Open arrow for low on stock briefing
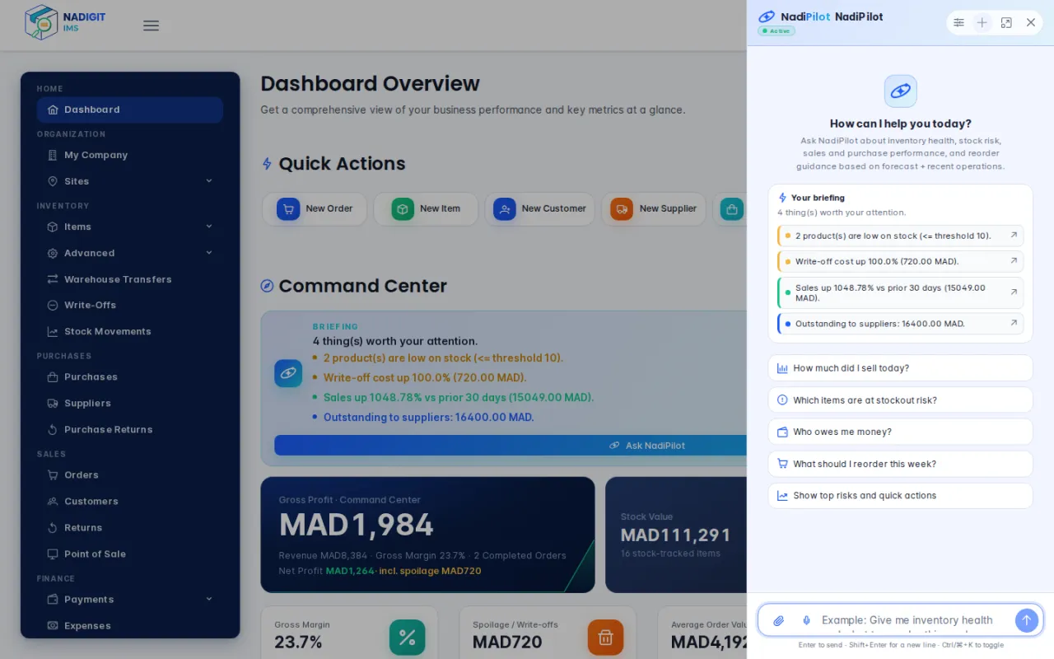This screenshot has width=1054, height=659. pyautogui.click(x=1014, y=236)
